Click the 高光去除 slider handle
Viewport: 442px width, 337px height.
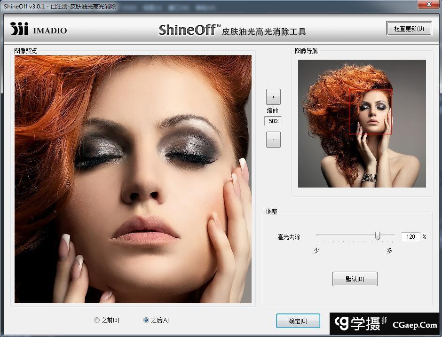pyautogui.click(x=377, y=236)
